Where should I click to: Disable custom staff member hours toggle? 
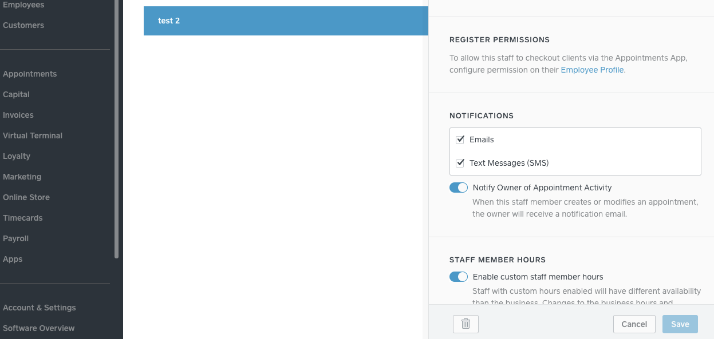tap(459, 277)
